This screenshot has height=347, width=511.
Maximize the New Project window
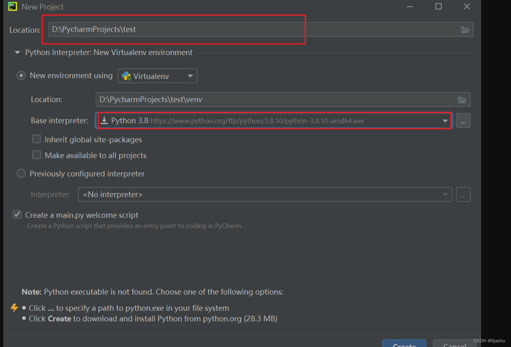point(438,7)
